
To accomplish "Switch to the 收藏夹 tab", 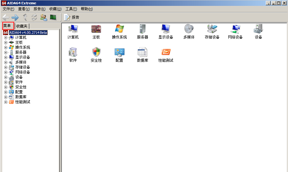I will coord(22,26).
